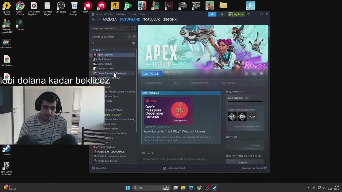The image size is (342, 192).
Task: Open the library search magnifier
Action: 93,43
